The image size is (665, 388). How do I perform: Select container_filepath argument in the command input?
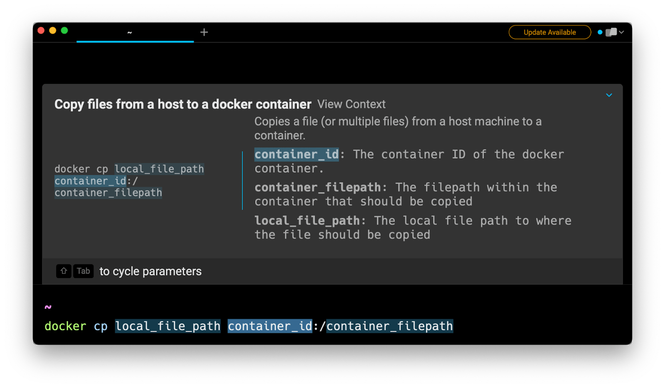click(x=389, y=326)
